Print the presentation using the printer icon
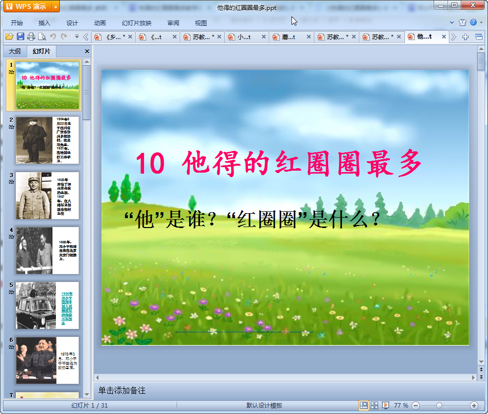This screenshot has height=414, width=488. (x=31, y=37)
